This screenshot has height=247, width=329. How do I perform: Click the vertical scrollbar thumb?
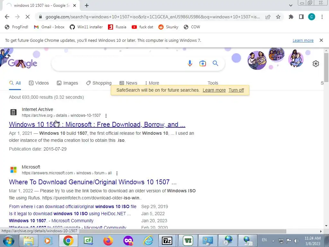pyautogui.click(x=326, y=67)
